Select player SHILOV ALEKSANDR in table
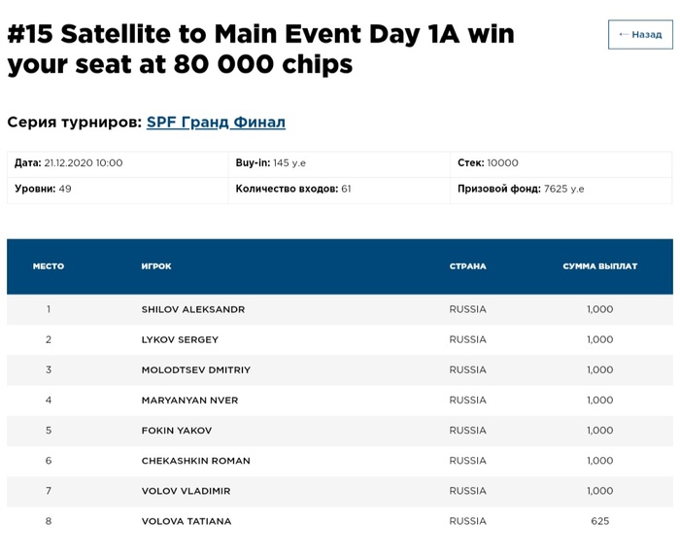 (x=193, y=309)
